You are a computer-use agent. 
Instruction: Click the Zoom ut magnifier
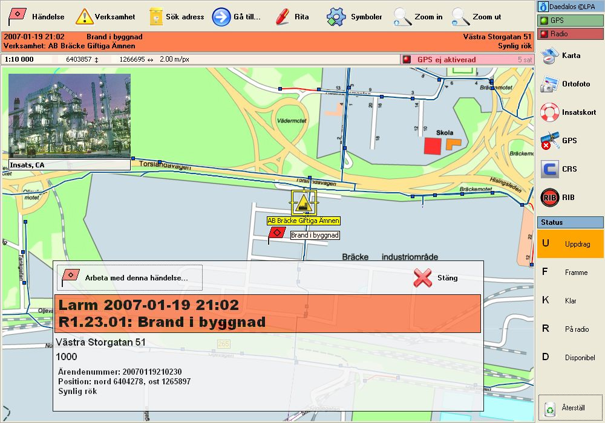tap(461, 16)
